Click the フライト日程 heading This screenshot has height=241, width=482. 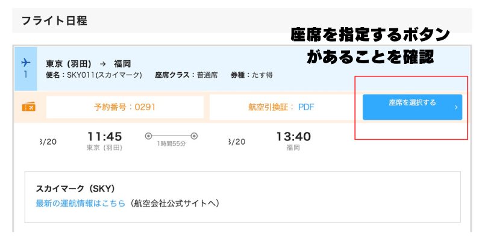tap(54, 21)
